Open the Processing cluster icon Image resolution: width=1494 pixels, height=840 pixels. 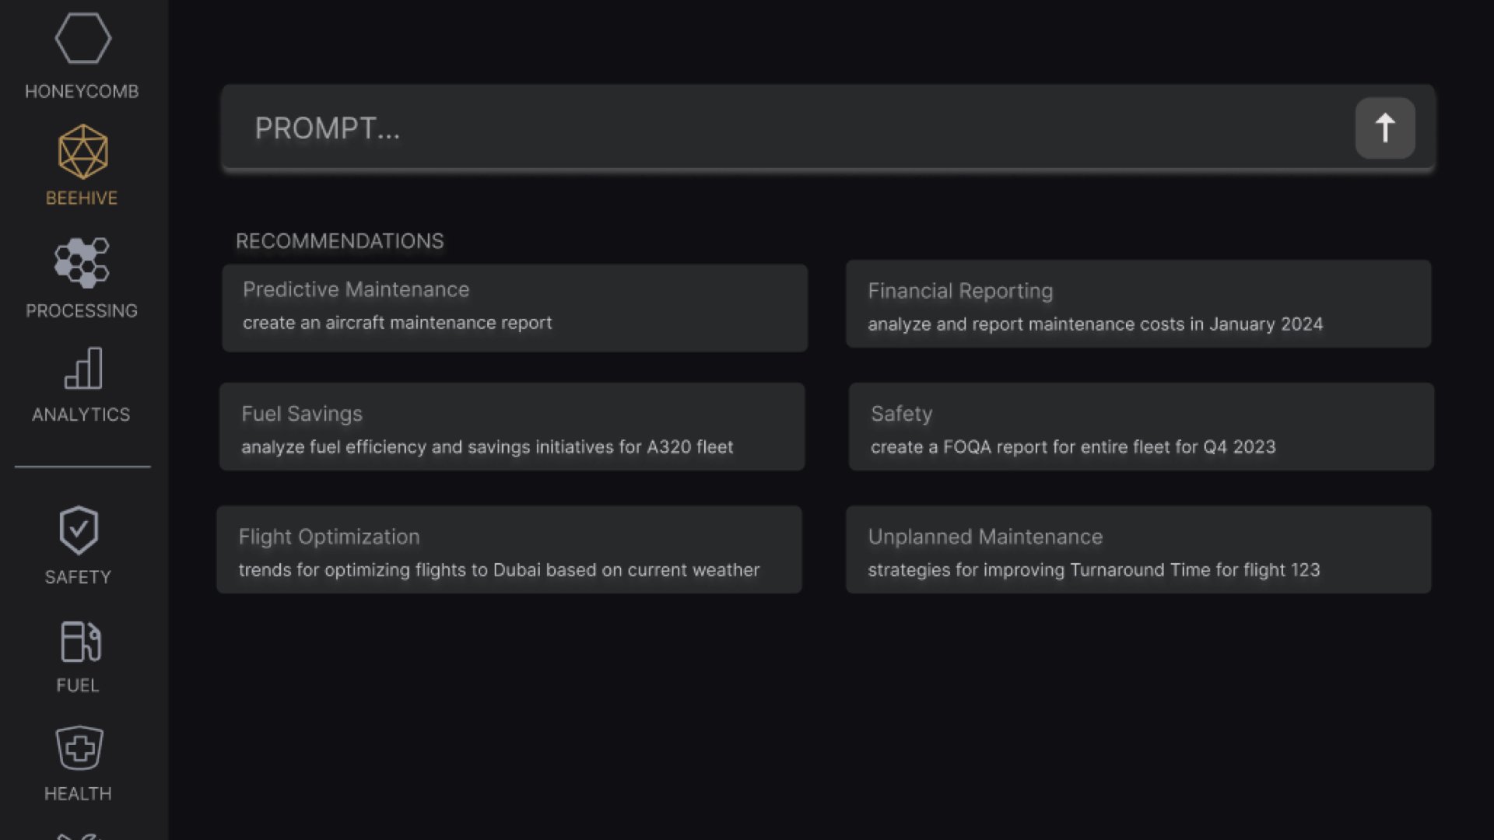[82, 263]
